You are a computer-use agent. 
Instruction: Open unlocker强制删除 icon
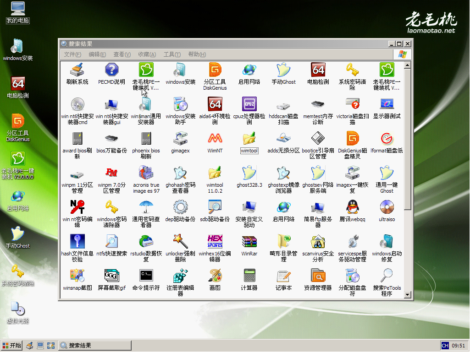pyautogui.click(x=181, y=241)
